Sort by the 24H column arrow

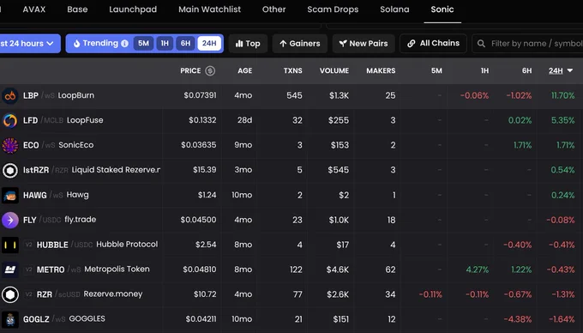click(570, 70)
